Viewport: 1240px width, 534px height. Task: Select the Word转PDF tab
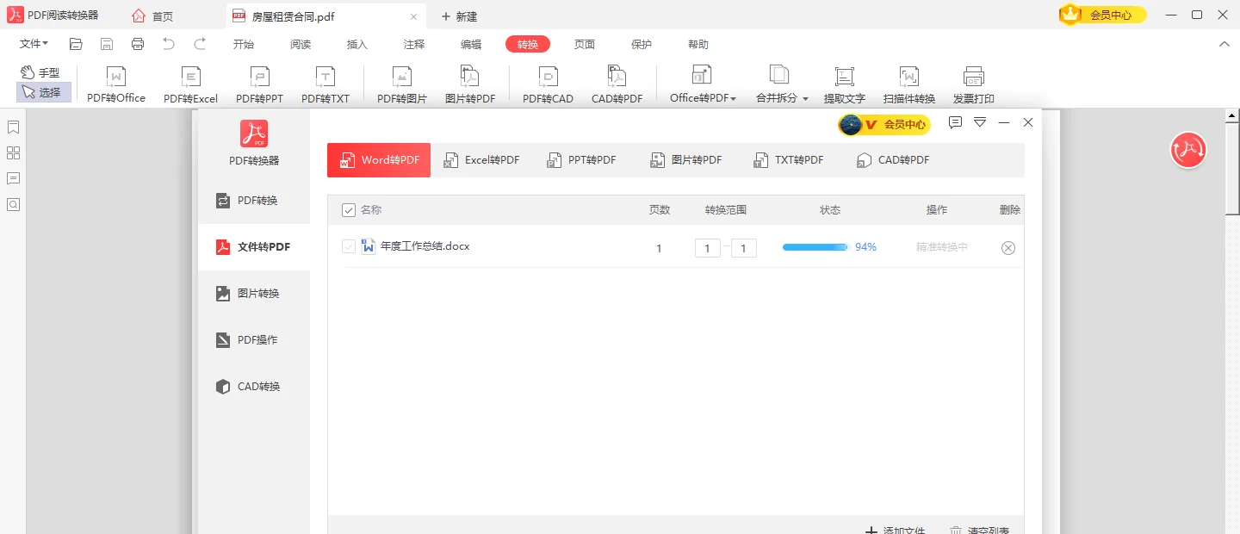(379, 160)
